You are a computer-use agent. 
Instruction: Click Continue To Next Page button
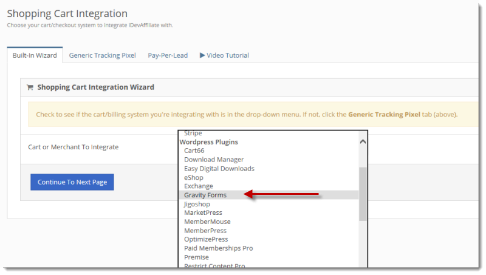coord(72,182)
